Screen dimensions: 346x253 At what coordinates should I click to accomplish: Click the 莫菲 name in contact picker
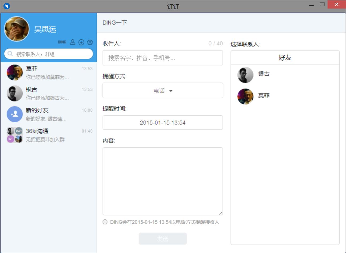(x=264, y=95)
